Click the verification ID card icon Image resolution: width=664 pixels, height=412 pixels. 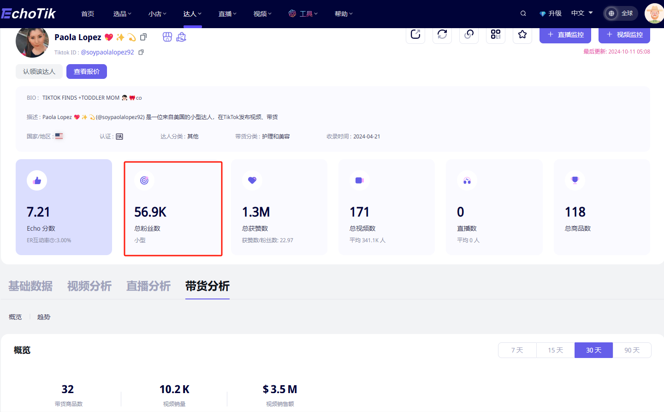point(119,137)
